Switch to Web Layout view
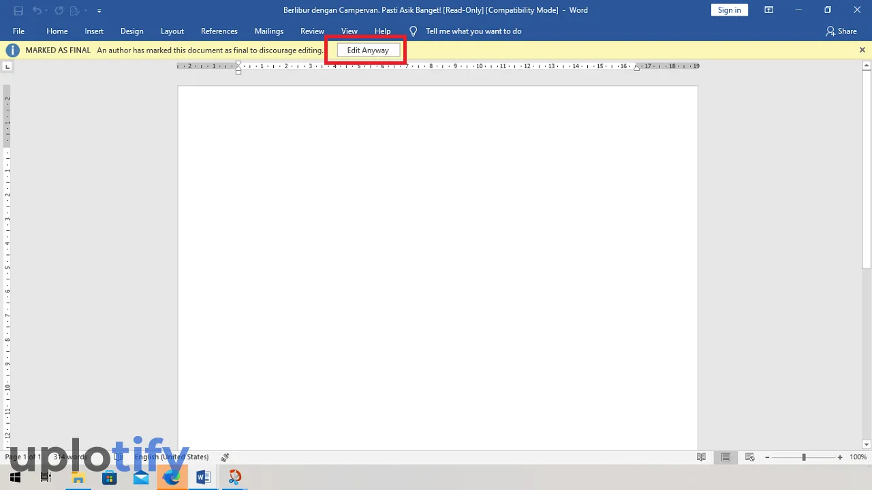This screenshot has height=490, width=872. (x=750, y=457)
